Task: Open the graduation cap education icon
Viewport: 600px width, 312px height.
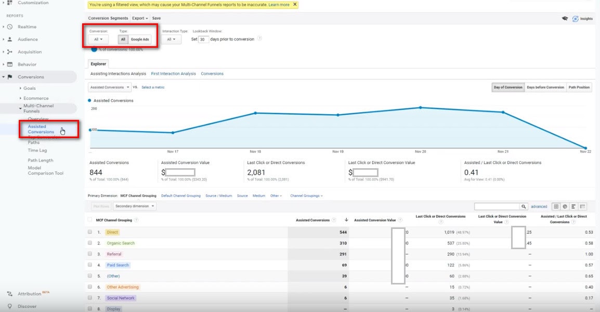Action: (565, 18)
